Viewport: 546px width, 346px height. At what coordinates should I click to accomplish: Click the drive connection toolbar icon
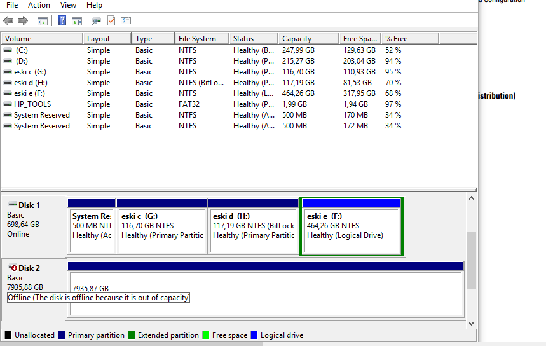coord(96,20)
